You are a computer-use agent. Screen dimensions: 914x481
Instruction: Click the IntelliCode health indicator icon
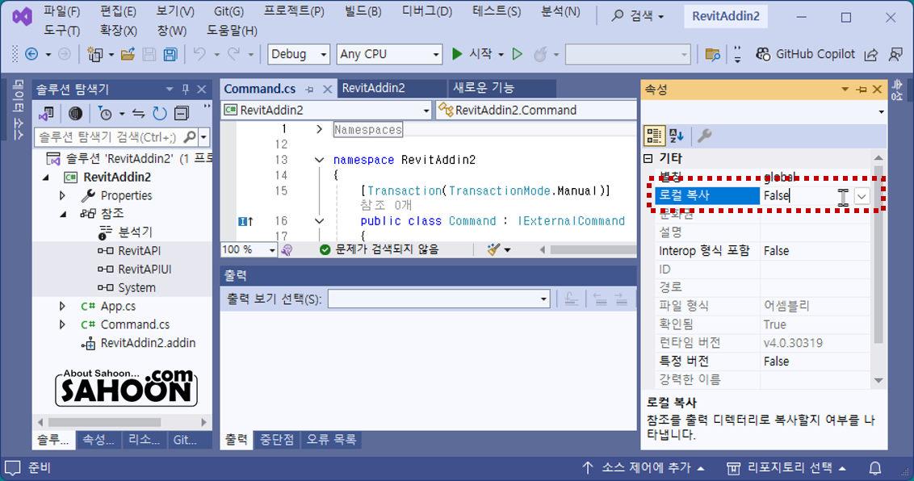tap(286, 250)
